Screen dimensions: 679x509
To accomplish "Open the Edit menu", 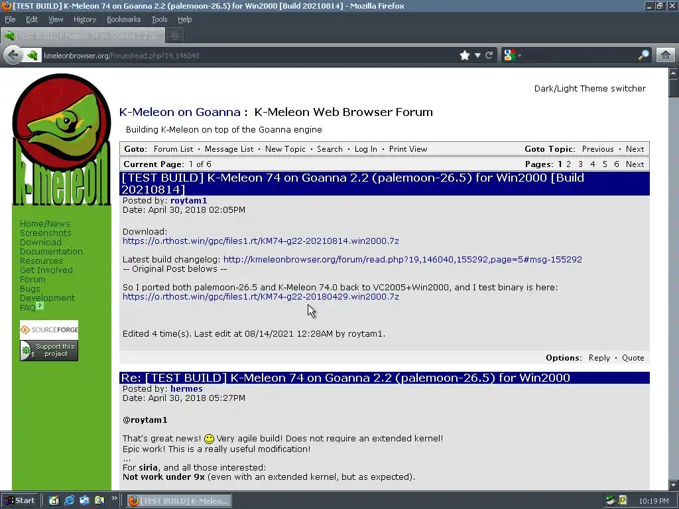I will coord(32,19).
